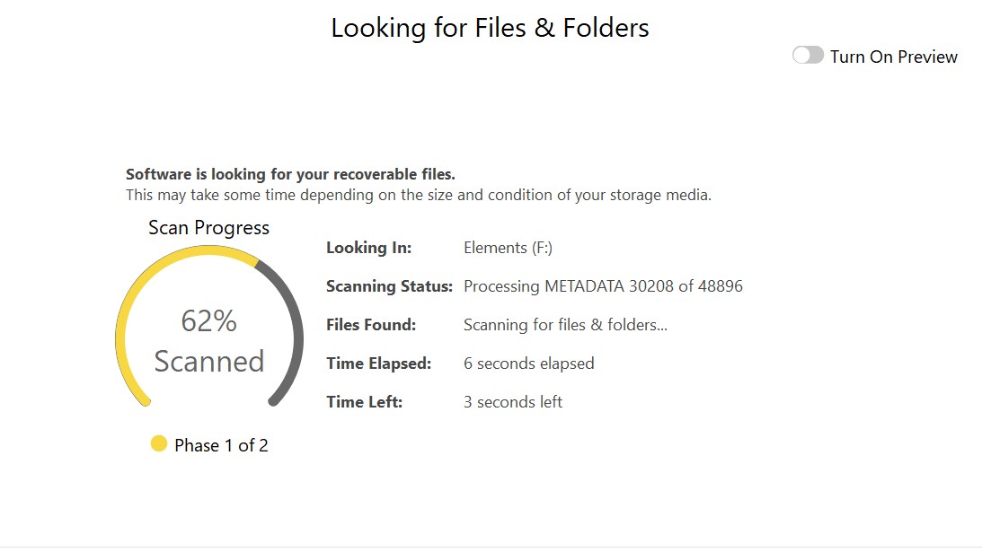982x552 pixels.
Task: Select the Looking for Files & Folders title
Action: [x=491, y=28]
